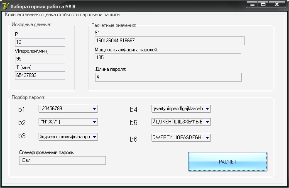Screen dimensions: 289x188
Task: Open the b1 digits dropdown arrow
Action: [x=94, y=109]
